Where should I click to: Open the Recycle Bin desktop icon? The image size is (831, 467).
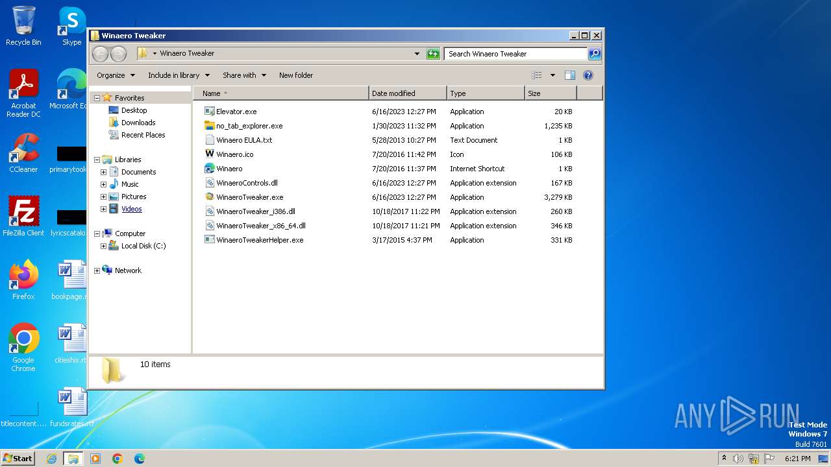click(x=23, y=26)
